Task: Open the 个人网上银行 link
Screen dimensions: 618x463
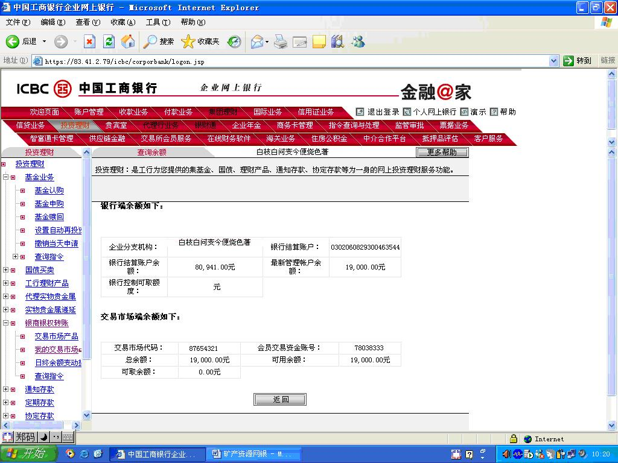Action: click(435, 112)
